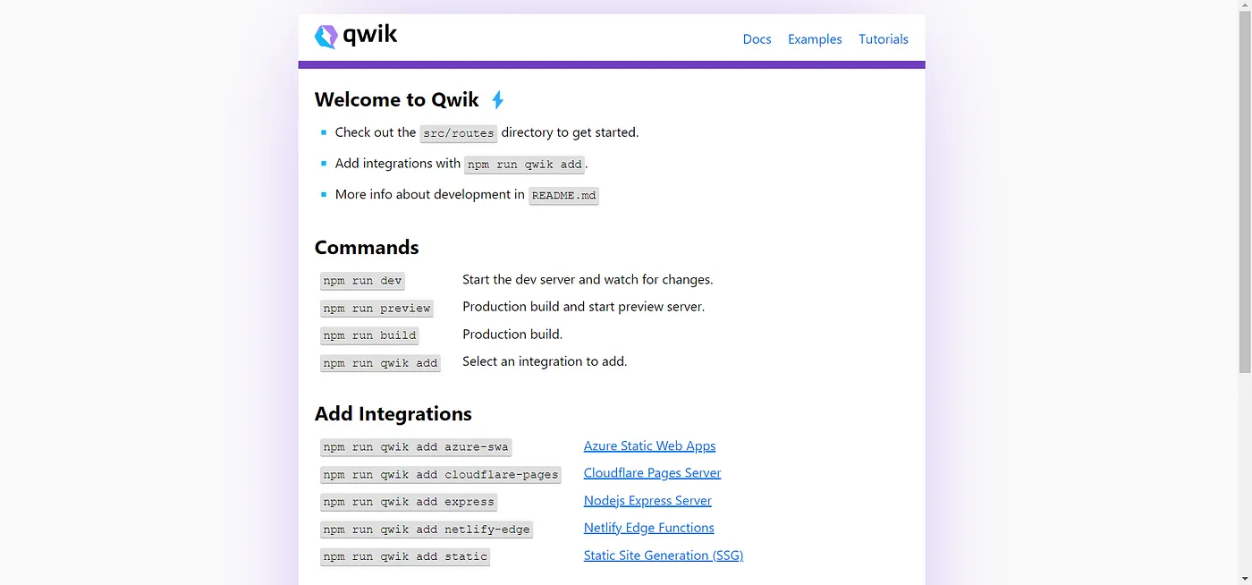Click 'Production build and start preview server.' description
Image resolution: width=1252 pixels, height=585 pixels.
pyautogui.click(x=584, y=306)
